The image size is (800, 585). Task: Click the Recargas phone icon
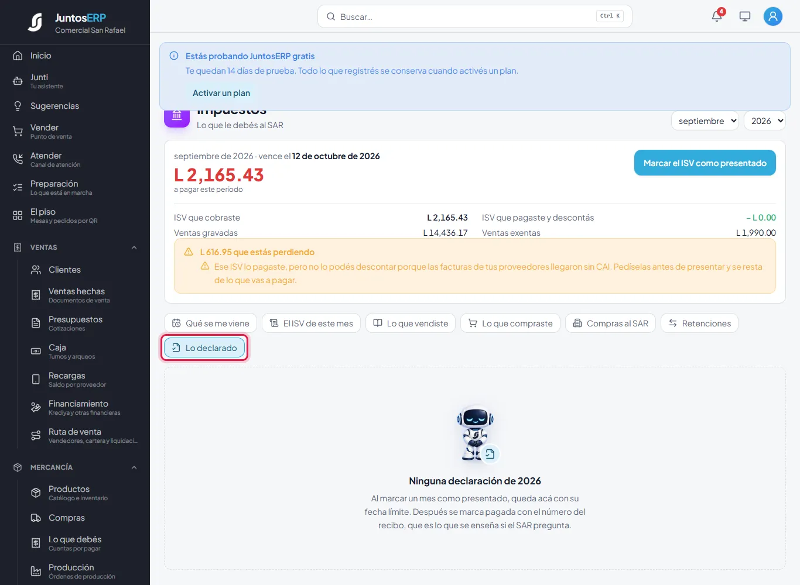coord(36,380)
